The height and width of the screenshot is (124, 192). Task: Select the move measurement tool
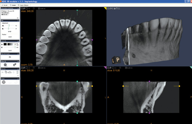pyautogui.click(x=13, y=72)
